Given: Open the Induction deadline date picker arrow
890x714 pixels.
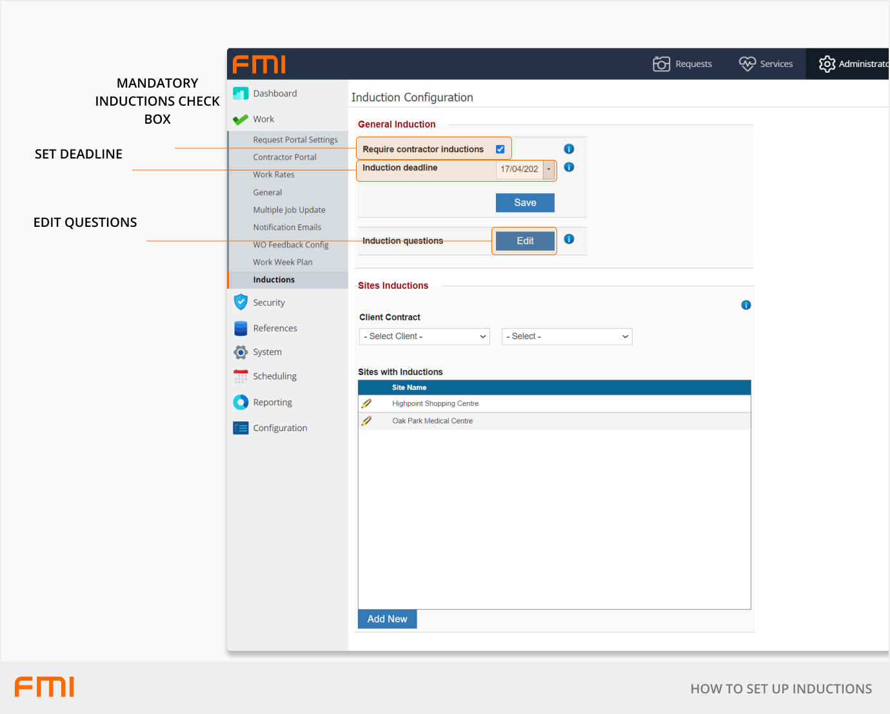Looking at the screenshot, I should [x=549, y=169].
